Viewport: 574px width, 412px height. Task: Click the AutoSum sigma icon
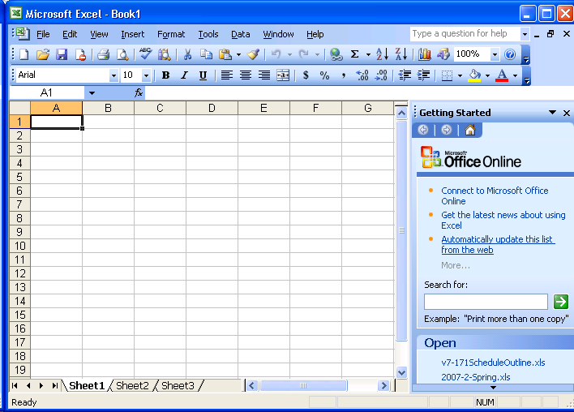[354, 54]
